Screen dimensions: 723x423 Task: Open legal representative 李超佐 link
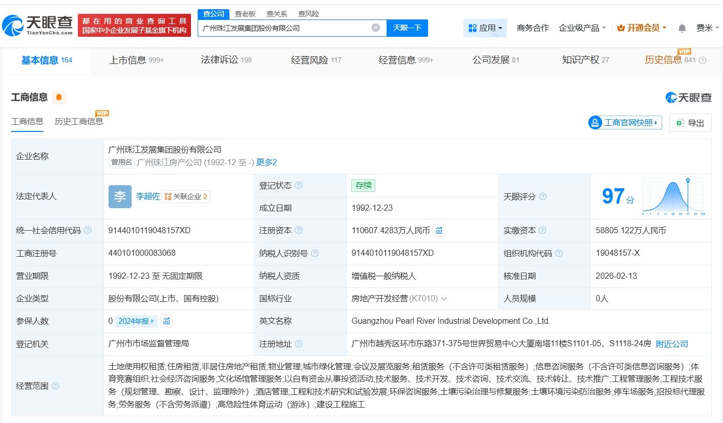147,196
